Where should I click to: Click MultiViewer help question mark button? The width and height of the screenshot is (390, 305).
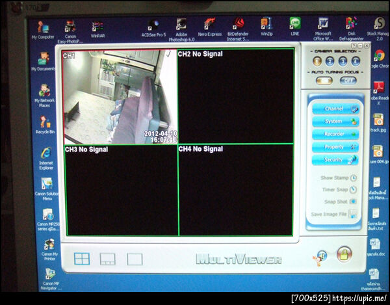[x=354, y=46]
